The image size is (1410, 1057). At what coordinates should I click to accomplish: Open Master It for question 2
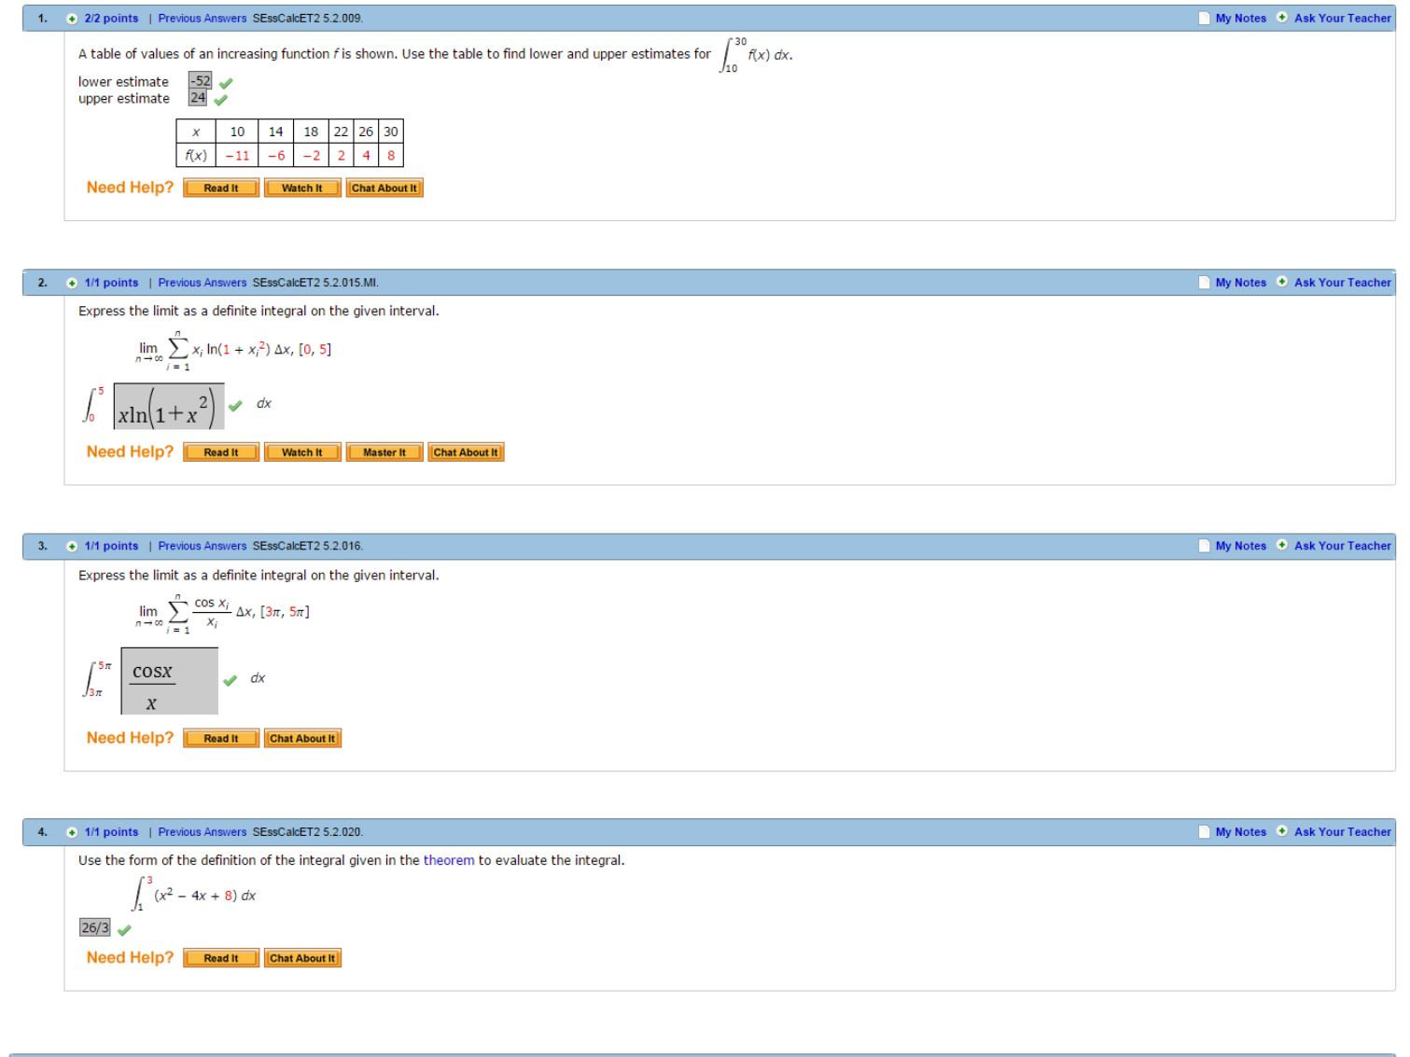tap(384, 452)
